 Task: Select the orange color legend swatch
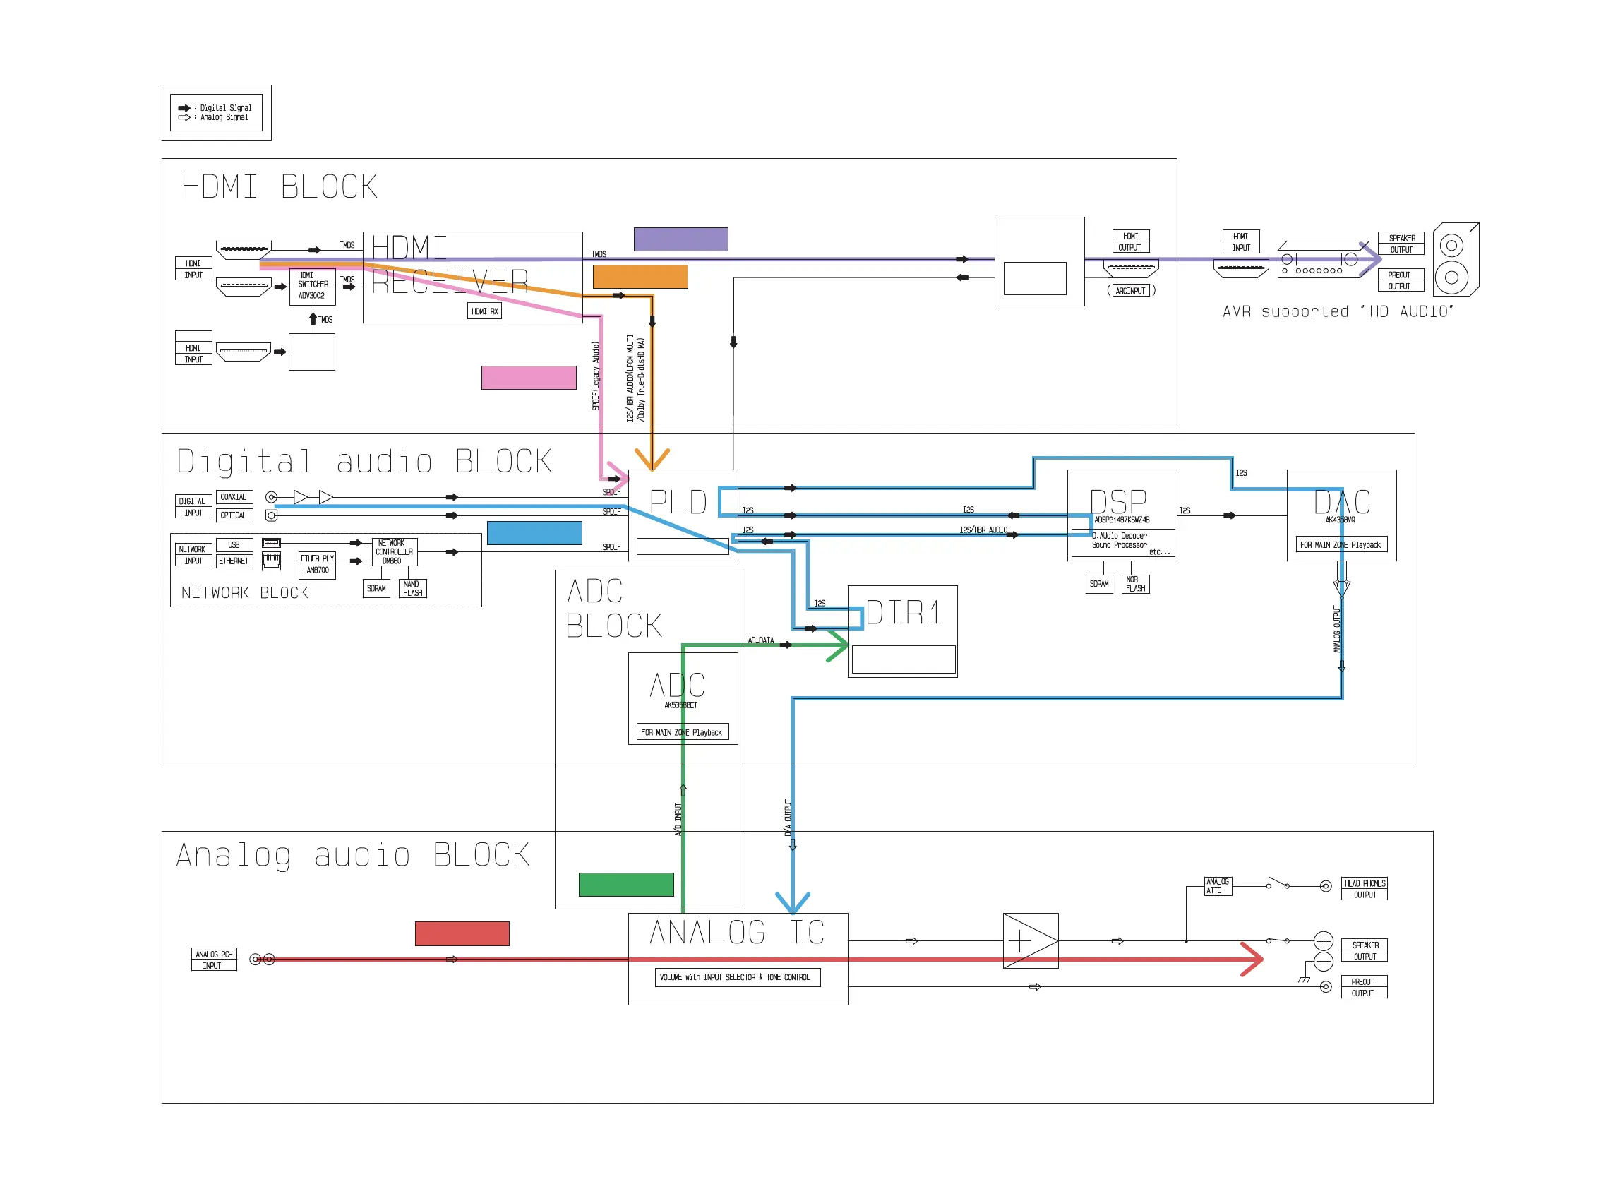click(x=640, y=277)
